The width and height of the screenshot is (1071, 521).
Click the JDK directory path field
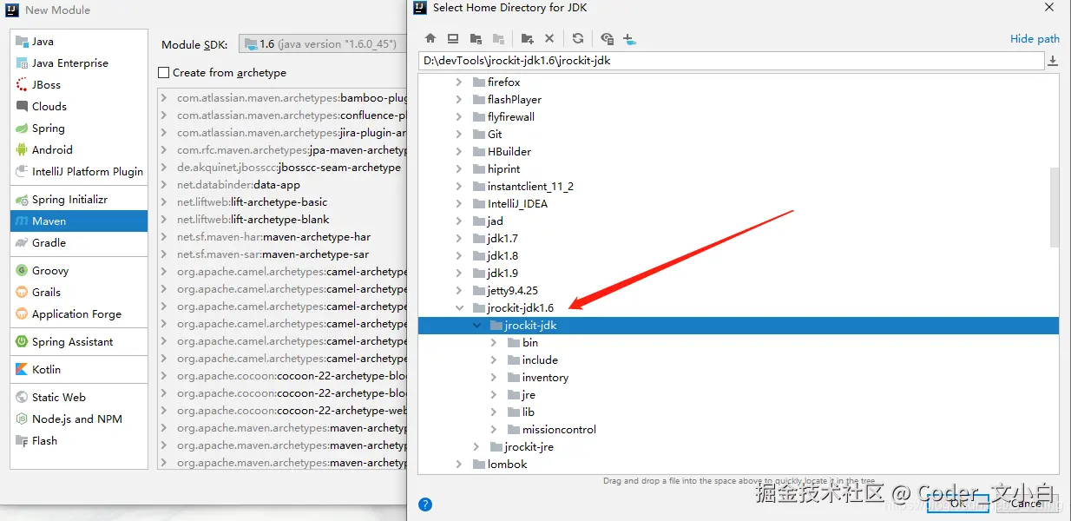click(731, 61)
